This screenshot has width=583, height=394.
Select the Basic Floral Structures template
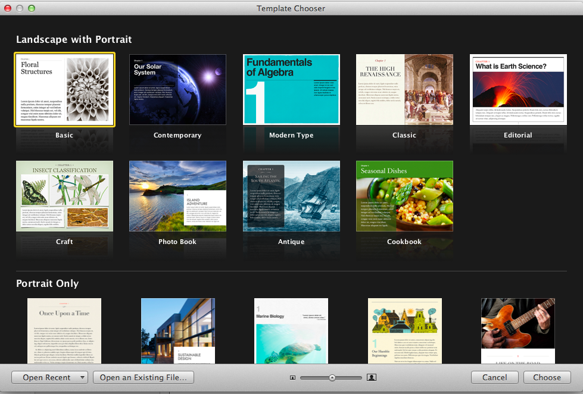(x=65, y=90)
